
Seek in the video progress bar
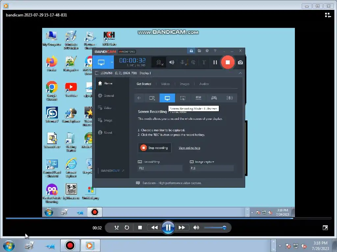tap(168, 218)
